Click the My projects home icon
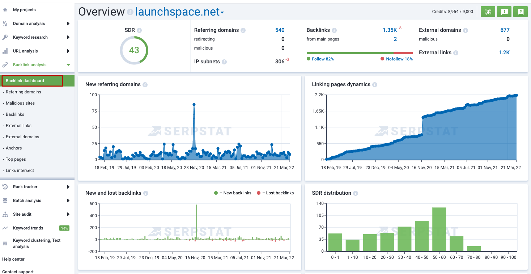The height and width of the screenshot is (274, 531). (5, 10)
